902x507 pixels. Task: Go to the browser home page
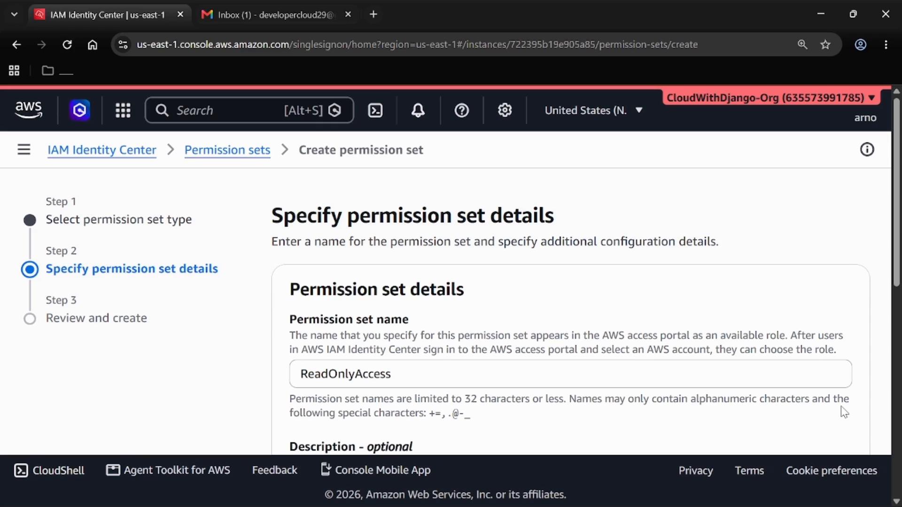[93, 45]
